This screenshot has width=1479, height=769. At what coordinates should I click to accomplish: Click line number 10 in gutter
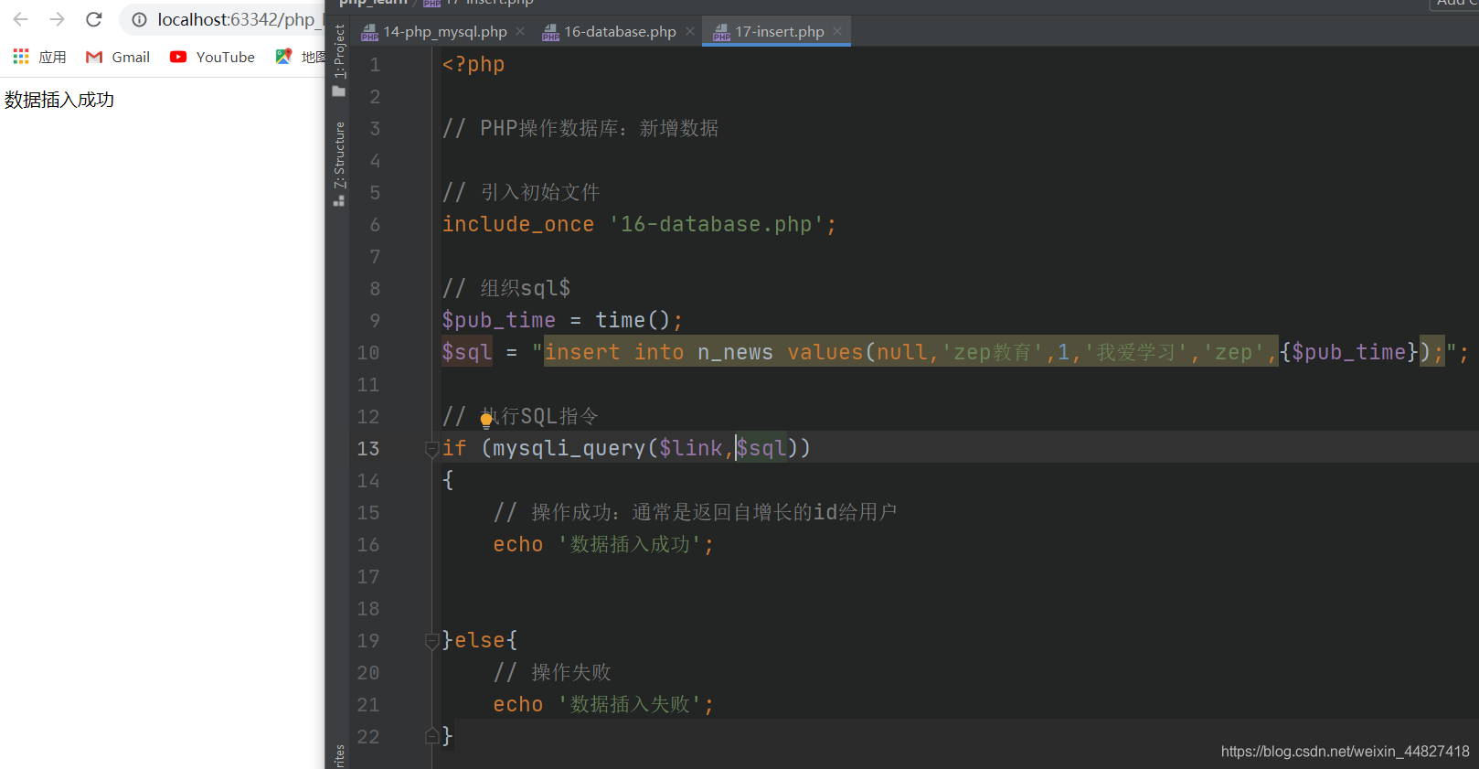pyautogui.click(x=368, y=353)
